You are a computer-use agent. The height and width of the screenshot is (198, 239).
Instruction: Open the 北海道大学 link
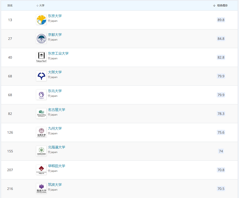tap(56, 147)
